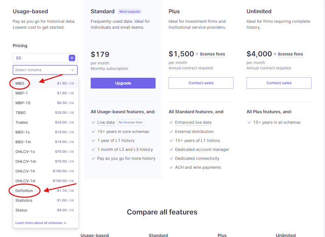Click the ES symbol input field
Viewport: 325px width, 237px height.
coord(40,58)
